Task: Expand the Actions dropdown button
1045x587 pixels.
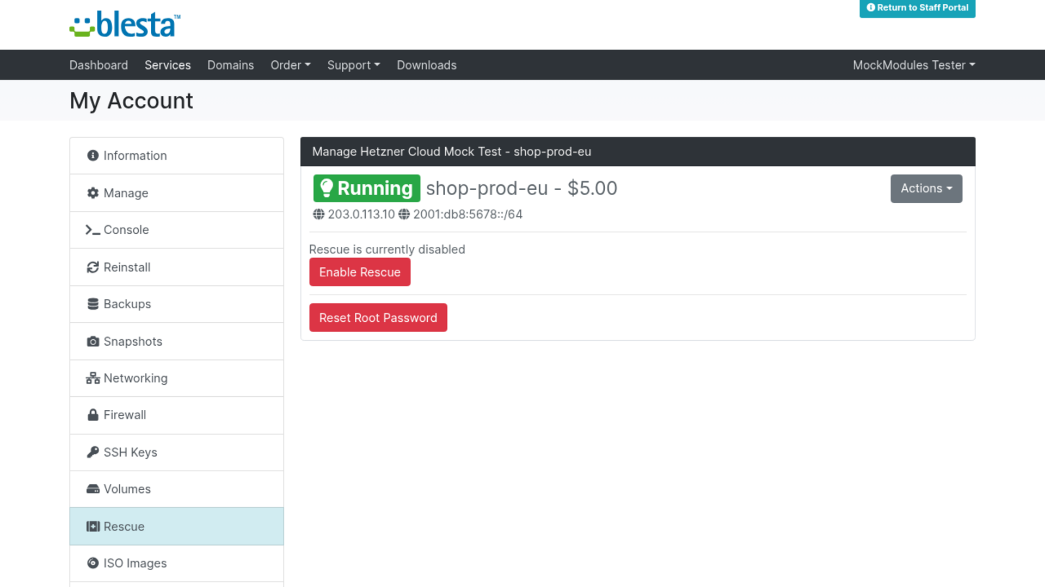Action: click(926, 189)
